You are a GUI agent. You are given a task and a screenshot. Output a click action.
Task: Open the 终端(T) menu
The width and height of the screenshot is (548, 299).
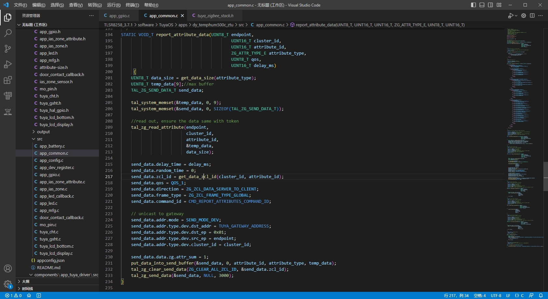pyautogui.click(x=132, y=5)
